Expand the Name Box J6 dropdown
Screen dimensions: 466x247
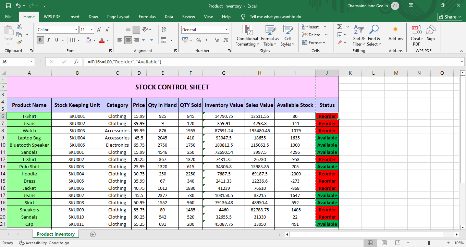pos(31,62)
